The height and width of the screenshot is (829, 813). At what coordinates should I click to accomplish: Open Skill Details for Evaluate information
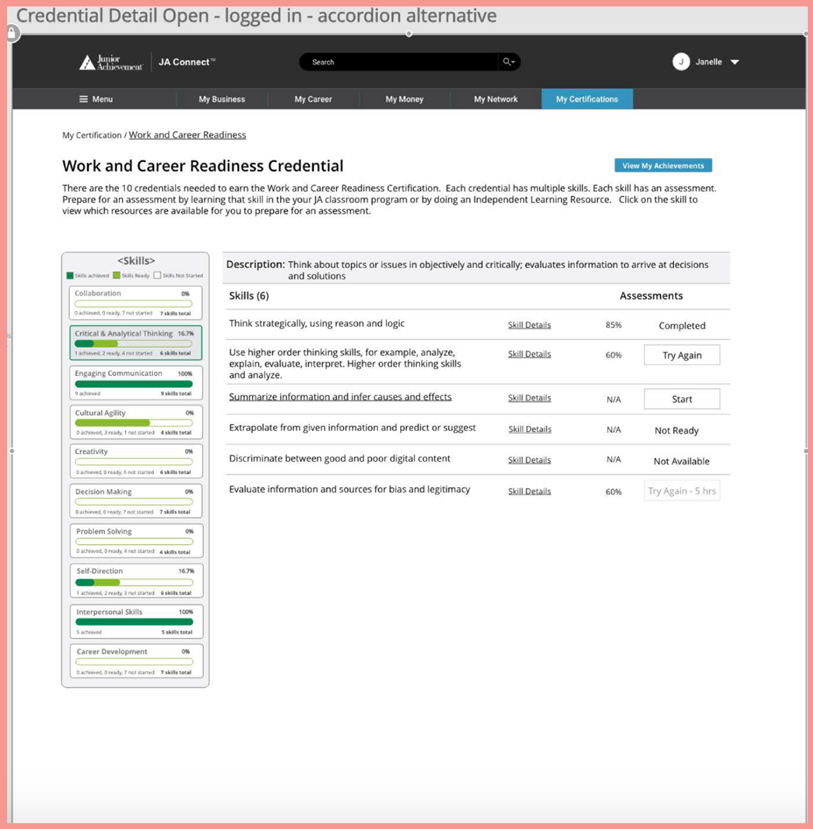(x=529, y=491)
